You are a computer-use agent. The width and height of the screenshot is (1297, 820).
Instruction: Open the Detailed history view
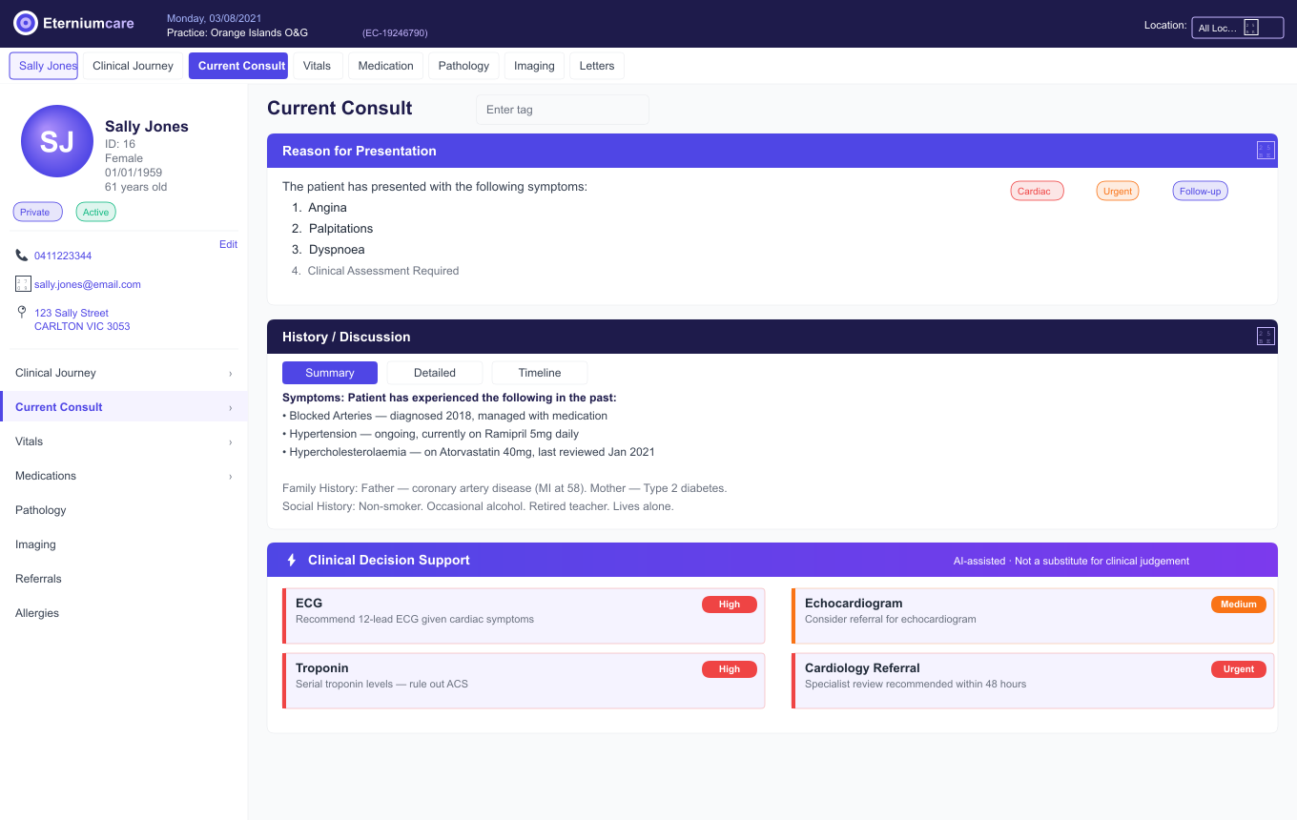[434, 373]
